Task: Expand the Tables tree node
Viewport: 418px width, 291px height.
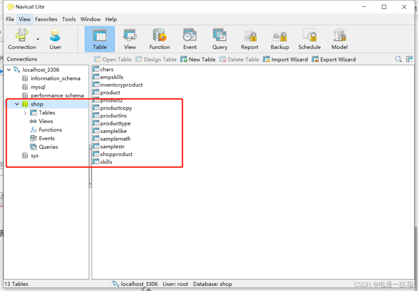Action: (25, 112)
